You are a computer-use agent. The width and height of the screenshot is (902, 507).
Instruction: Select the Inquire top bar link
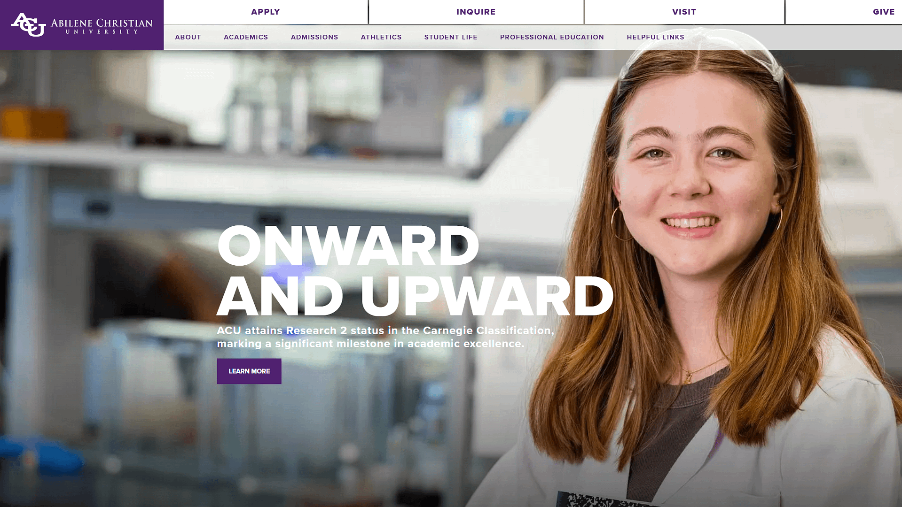click(476, 12)
